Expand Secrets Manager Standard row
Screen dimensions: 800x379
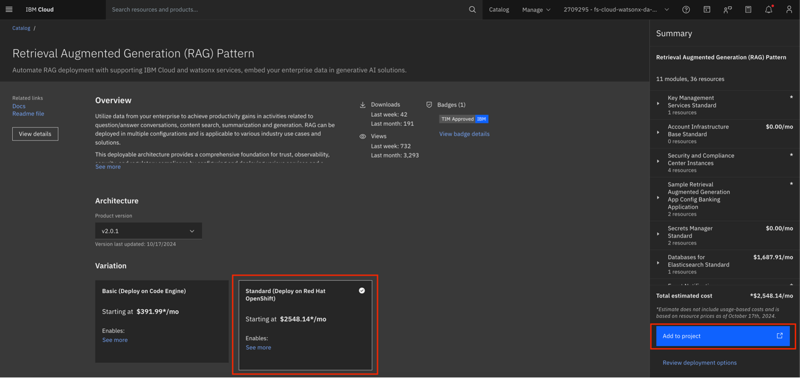(x=658, y=234)
